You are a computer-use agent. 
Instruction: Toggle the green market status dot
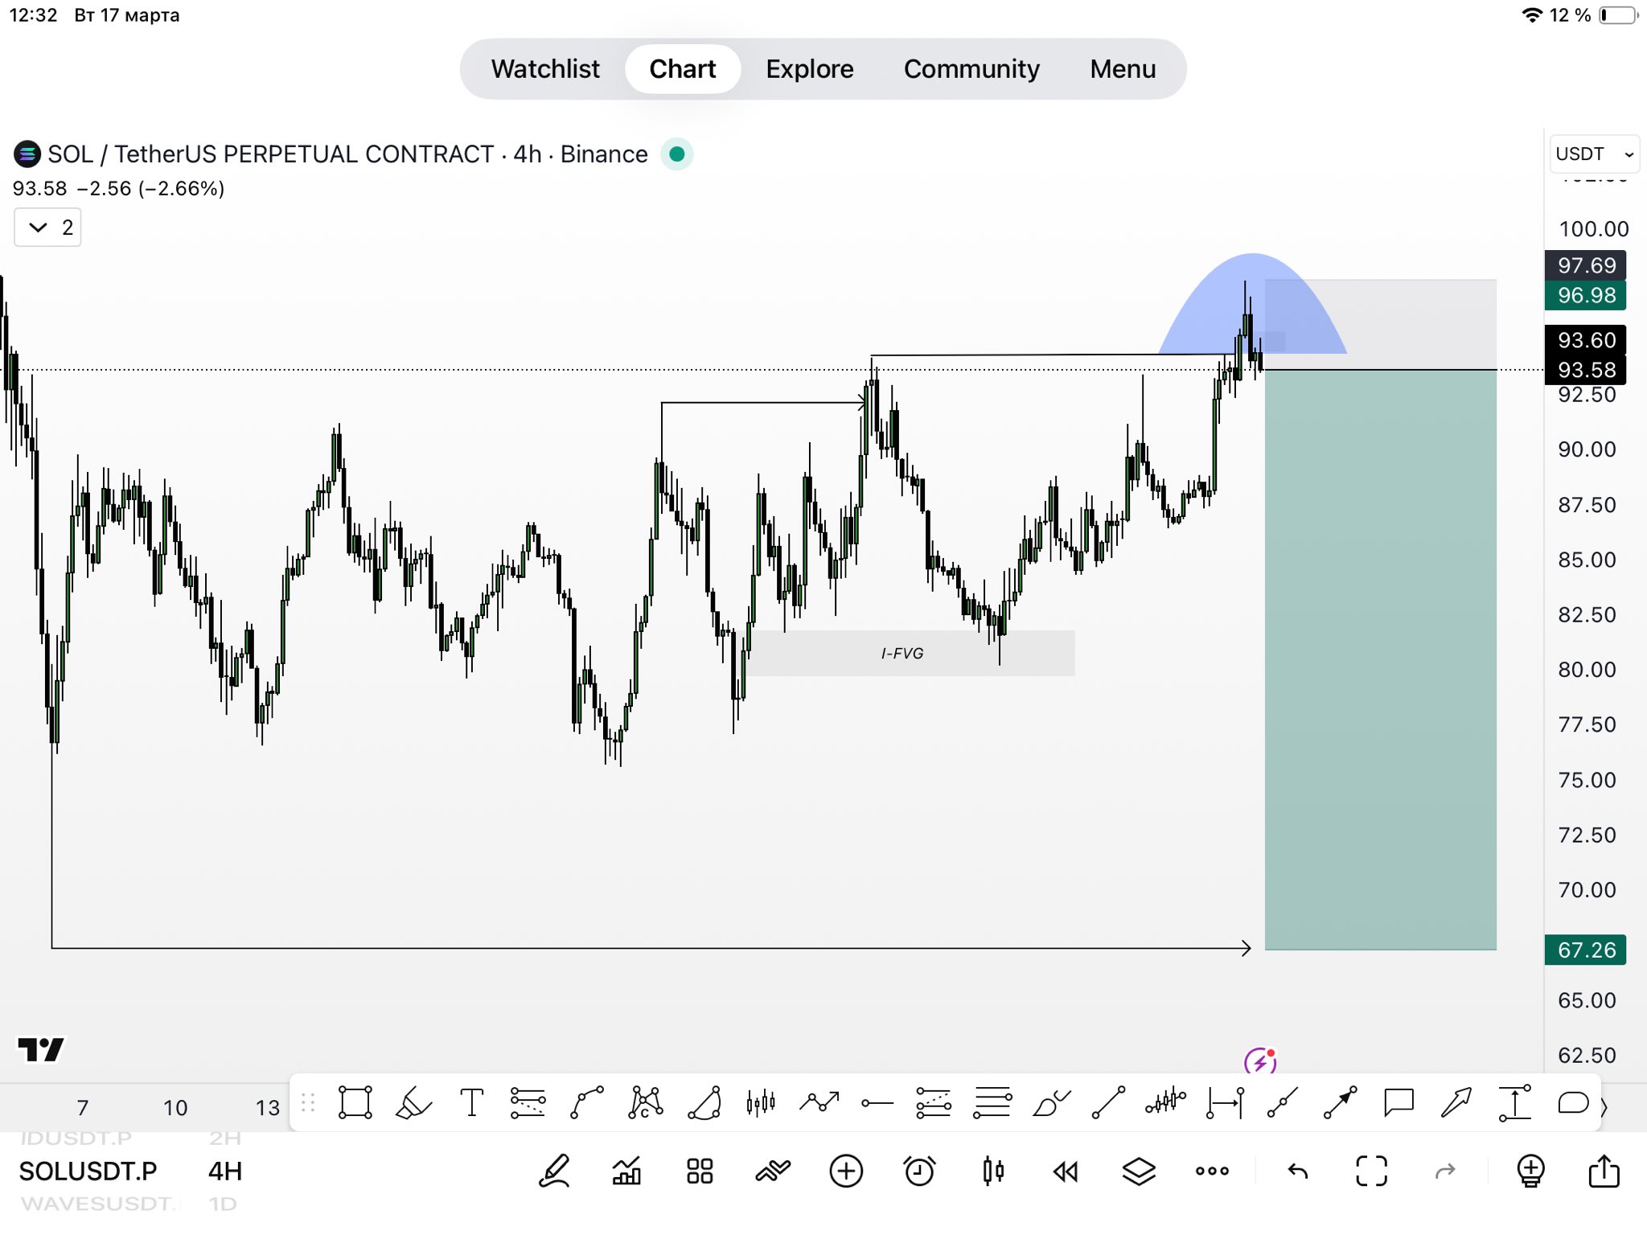click(677, 154)
